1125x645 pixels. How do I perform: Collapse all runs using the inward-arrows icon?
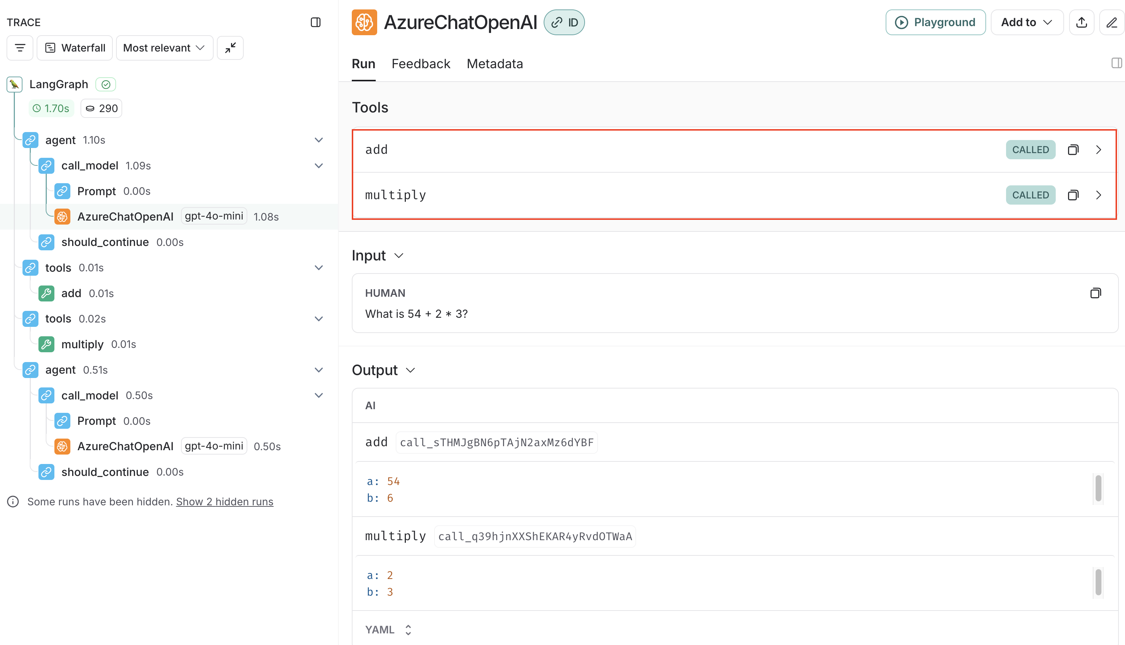[x=230, y=48]
